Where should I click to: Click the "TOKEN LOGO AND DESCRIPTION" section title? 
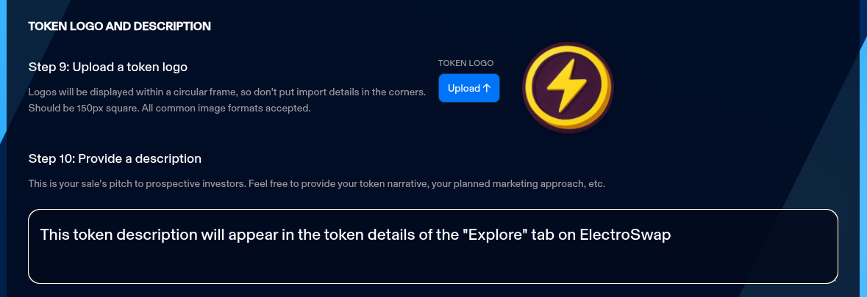pos(120,26)
